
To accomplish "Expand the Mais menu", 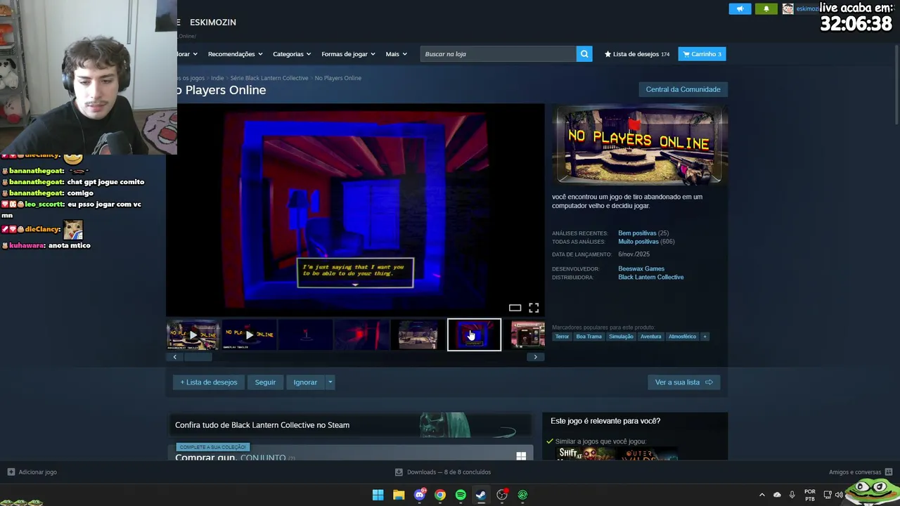I will [x=396, y=54].
